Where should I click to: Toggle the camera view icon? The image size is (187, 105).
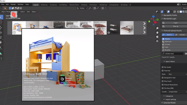pyautogui.click(x=157, y=37)
